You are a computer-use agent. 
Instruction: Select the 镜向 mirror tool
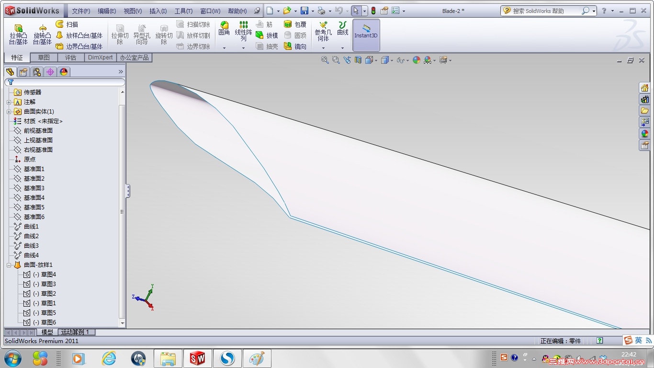(295, 46)
